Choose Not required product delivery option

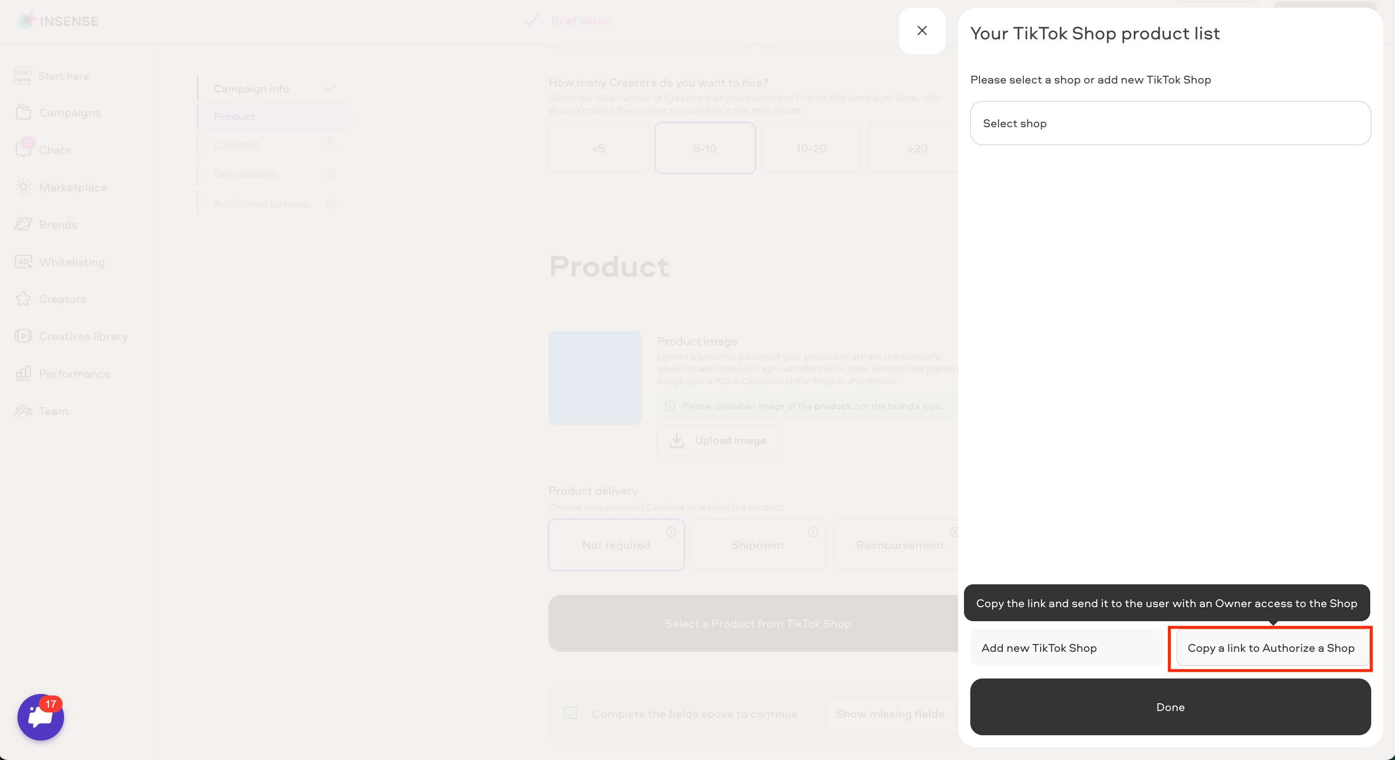(x=616, y=545)
